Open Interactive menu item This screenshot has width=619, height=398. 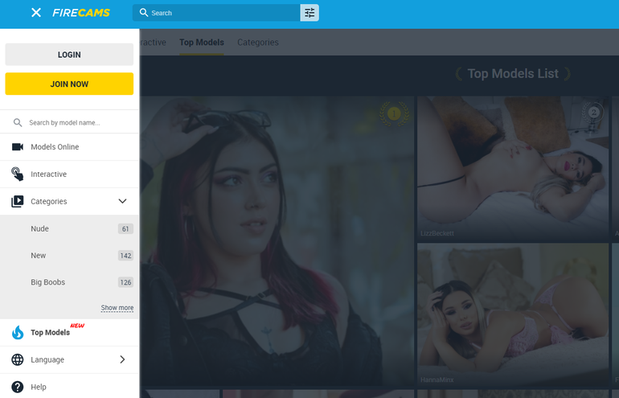coord(69,174)
